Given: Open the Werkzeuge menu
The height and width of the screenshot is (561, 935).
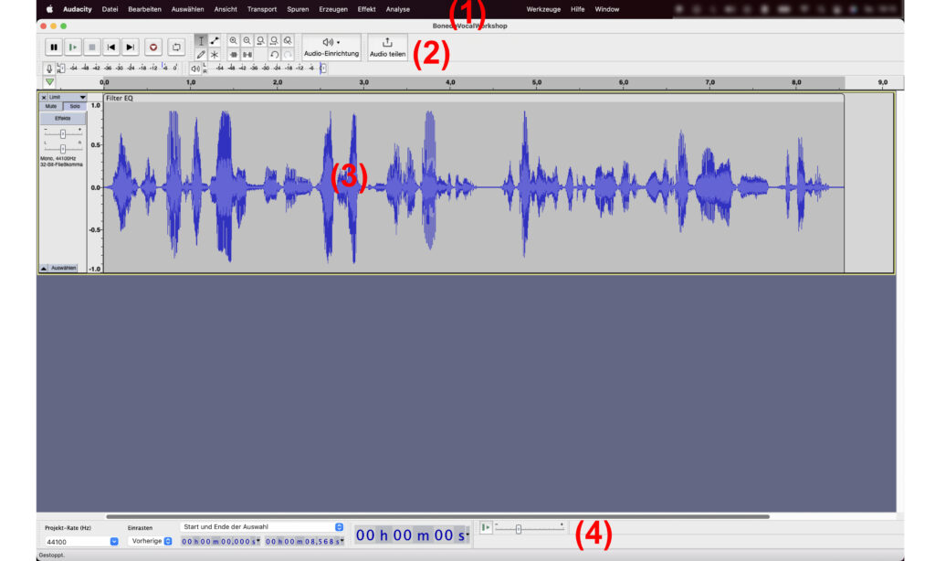Looking at the screenshot, I should click(543, 9).
